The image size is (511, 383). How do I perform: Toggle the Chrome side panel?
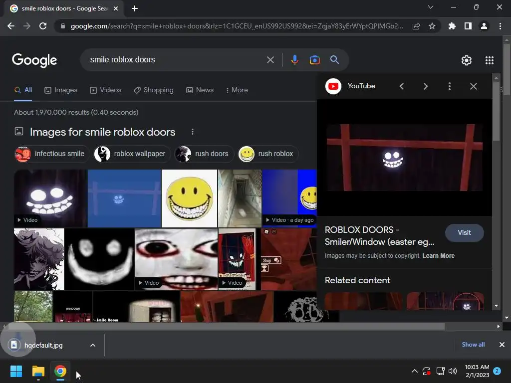[x=468, y=26]
